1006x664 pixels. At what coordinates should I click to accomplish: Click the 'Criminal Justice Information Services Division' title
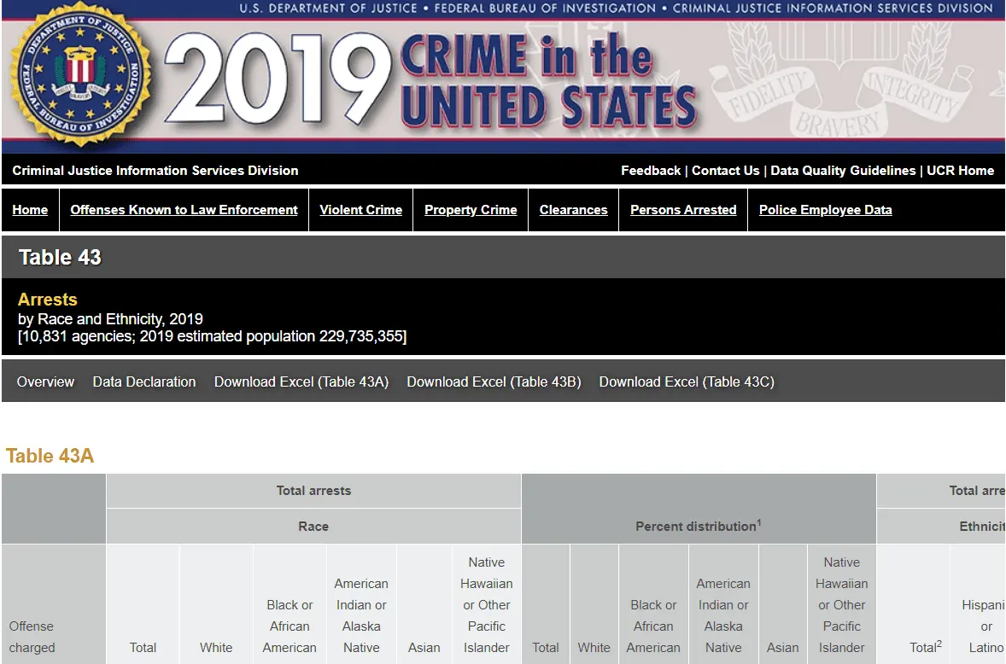coord(155,171)
